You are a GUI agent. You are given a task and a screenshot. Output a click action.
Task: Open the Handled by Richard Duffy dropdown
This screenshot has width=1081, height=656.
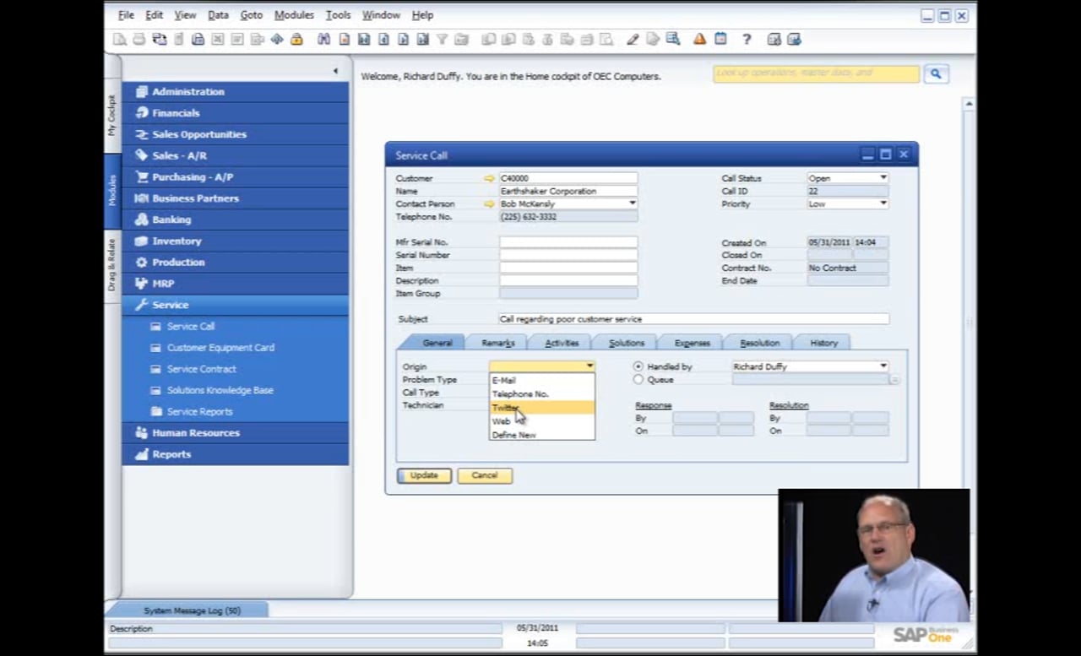(x=883, y=366)
